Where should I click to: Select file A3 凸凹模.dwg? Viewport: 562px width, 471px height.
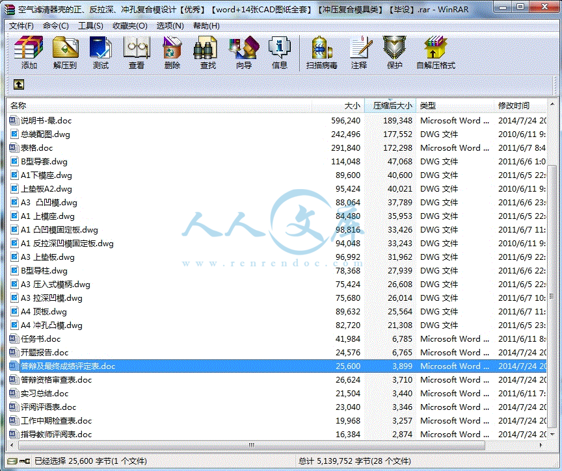49,203
